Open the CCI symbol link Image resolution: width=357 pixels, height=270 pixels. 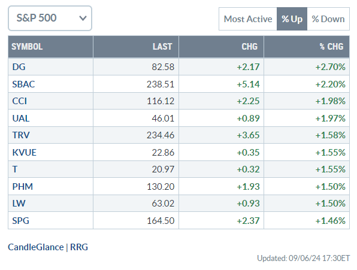[x=20, y=101]
